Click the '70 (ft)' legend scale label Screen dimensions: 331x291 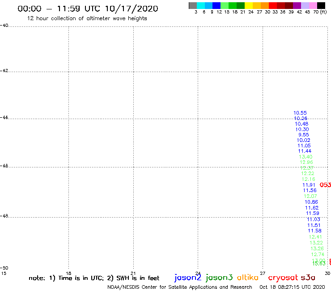click(x=320, y=12)
